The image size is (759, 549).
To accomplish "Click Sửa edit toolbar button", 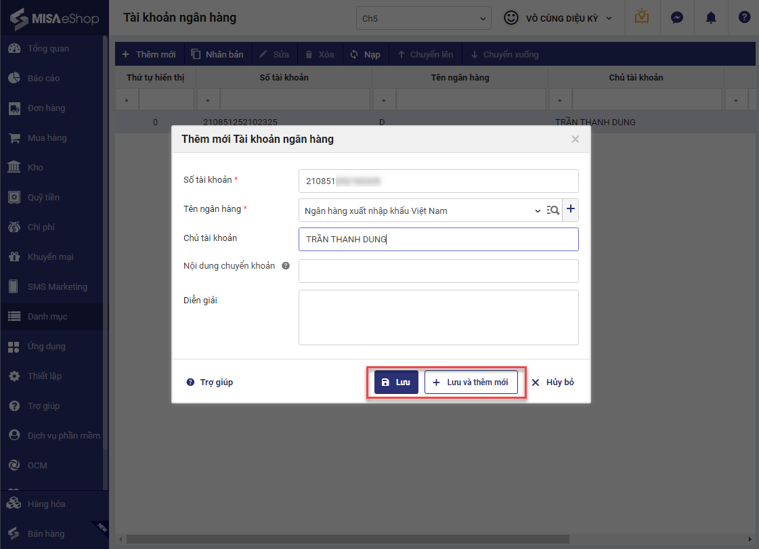I will [274, 54].
